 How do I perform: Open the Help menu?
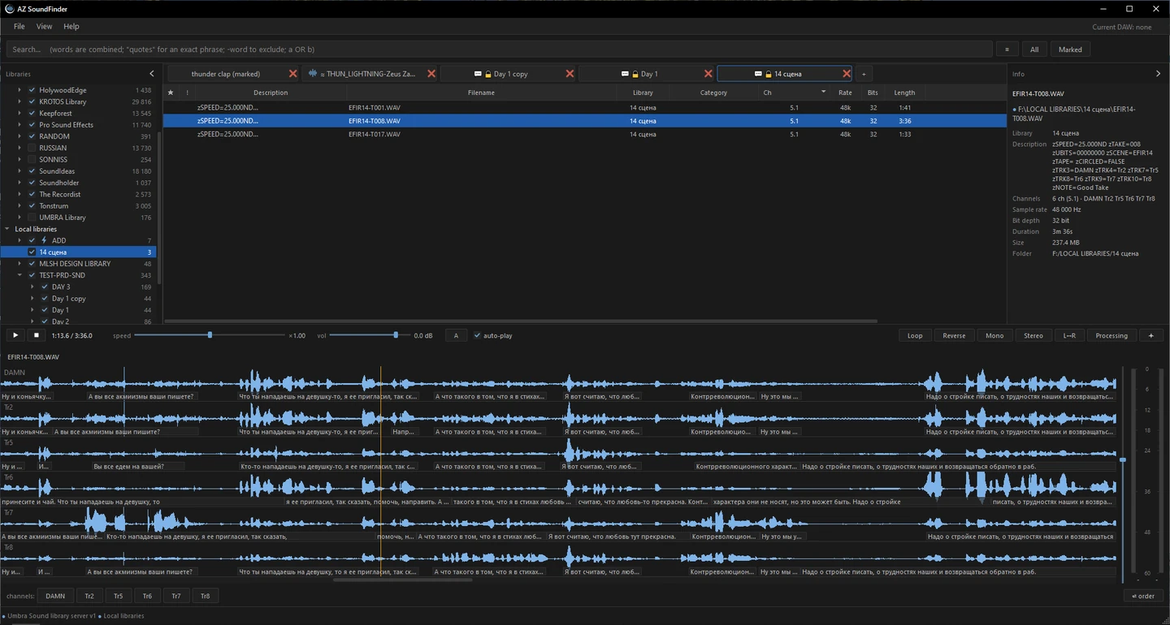pyautogui.click(x=71, y=27)
